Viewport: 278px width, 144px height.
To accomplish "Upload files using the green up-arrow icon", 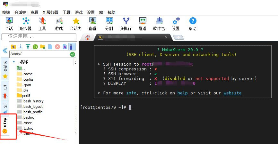I will pos(28,47).
